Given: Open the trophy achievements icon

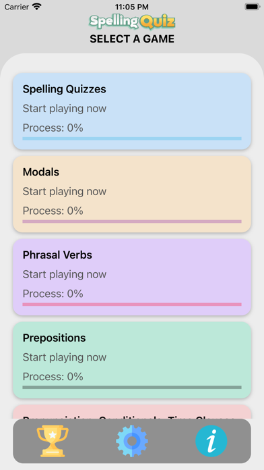Looking at the screenshot, I should point(53,442).
